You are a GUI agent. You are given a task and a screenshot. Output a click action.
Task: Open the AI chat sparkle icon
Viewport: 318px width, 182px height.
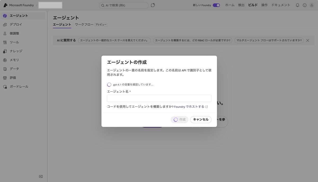153,5
